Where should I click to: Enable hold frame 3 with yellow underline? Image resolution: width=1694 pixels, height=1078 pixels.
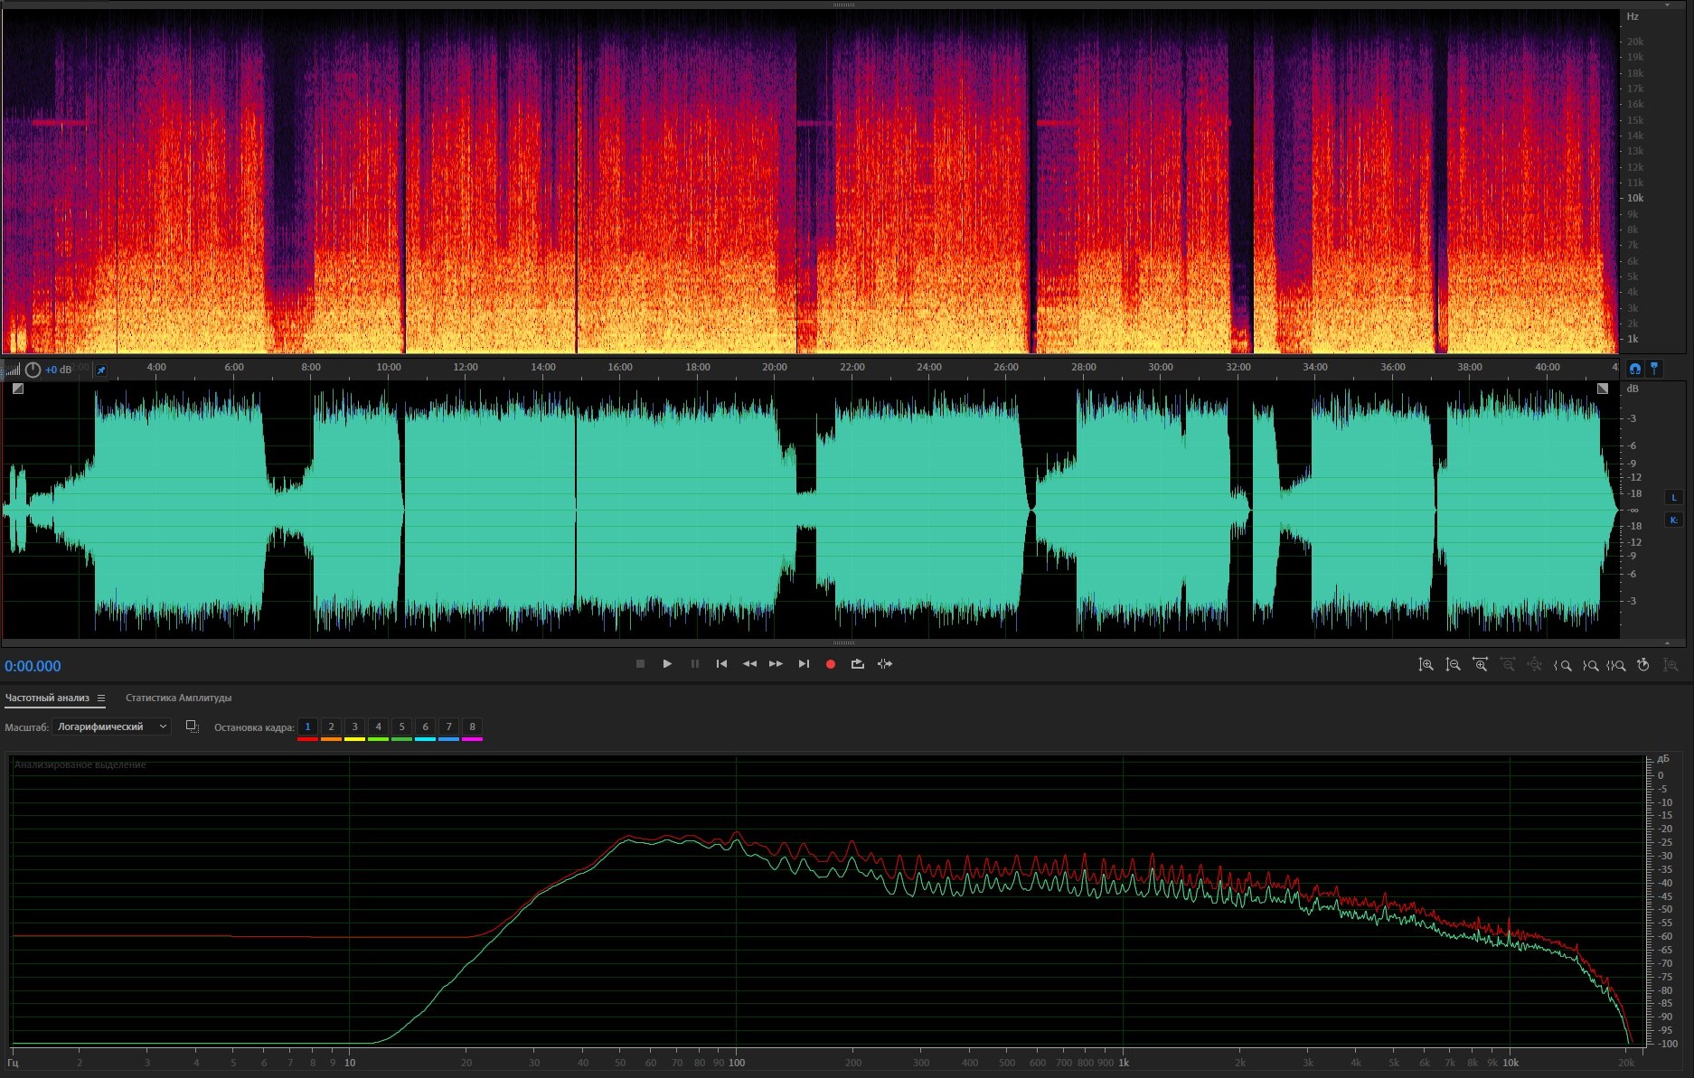click(354, 727)
